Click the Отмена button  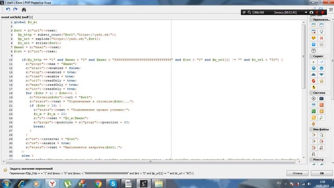point(297,173)
